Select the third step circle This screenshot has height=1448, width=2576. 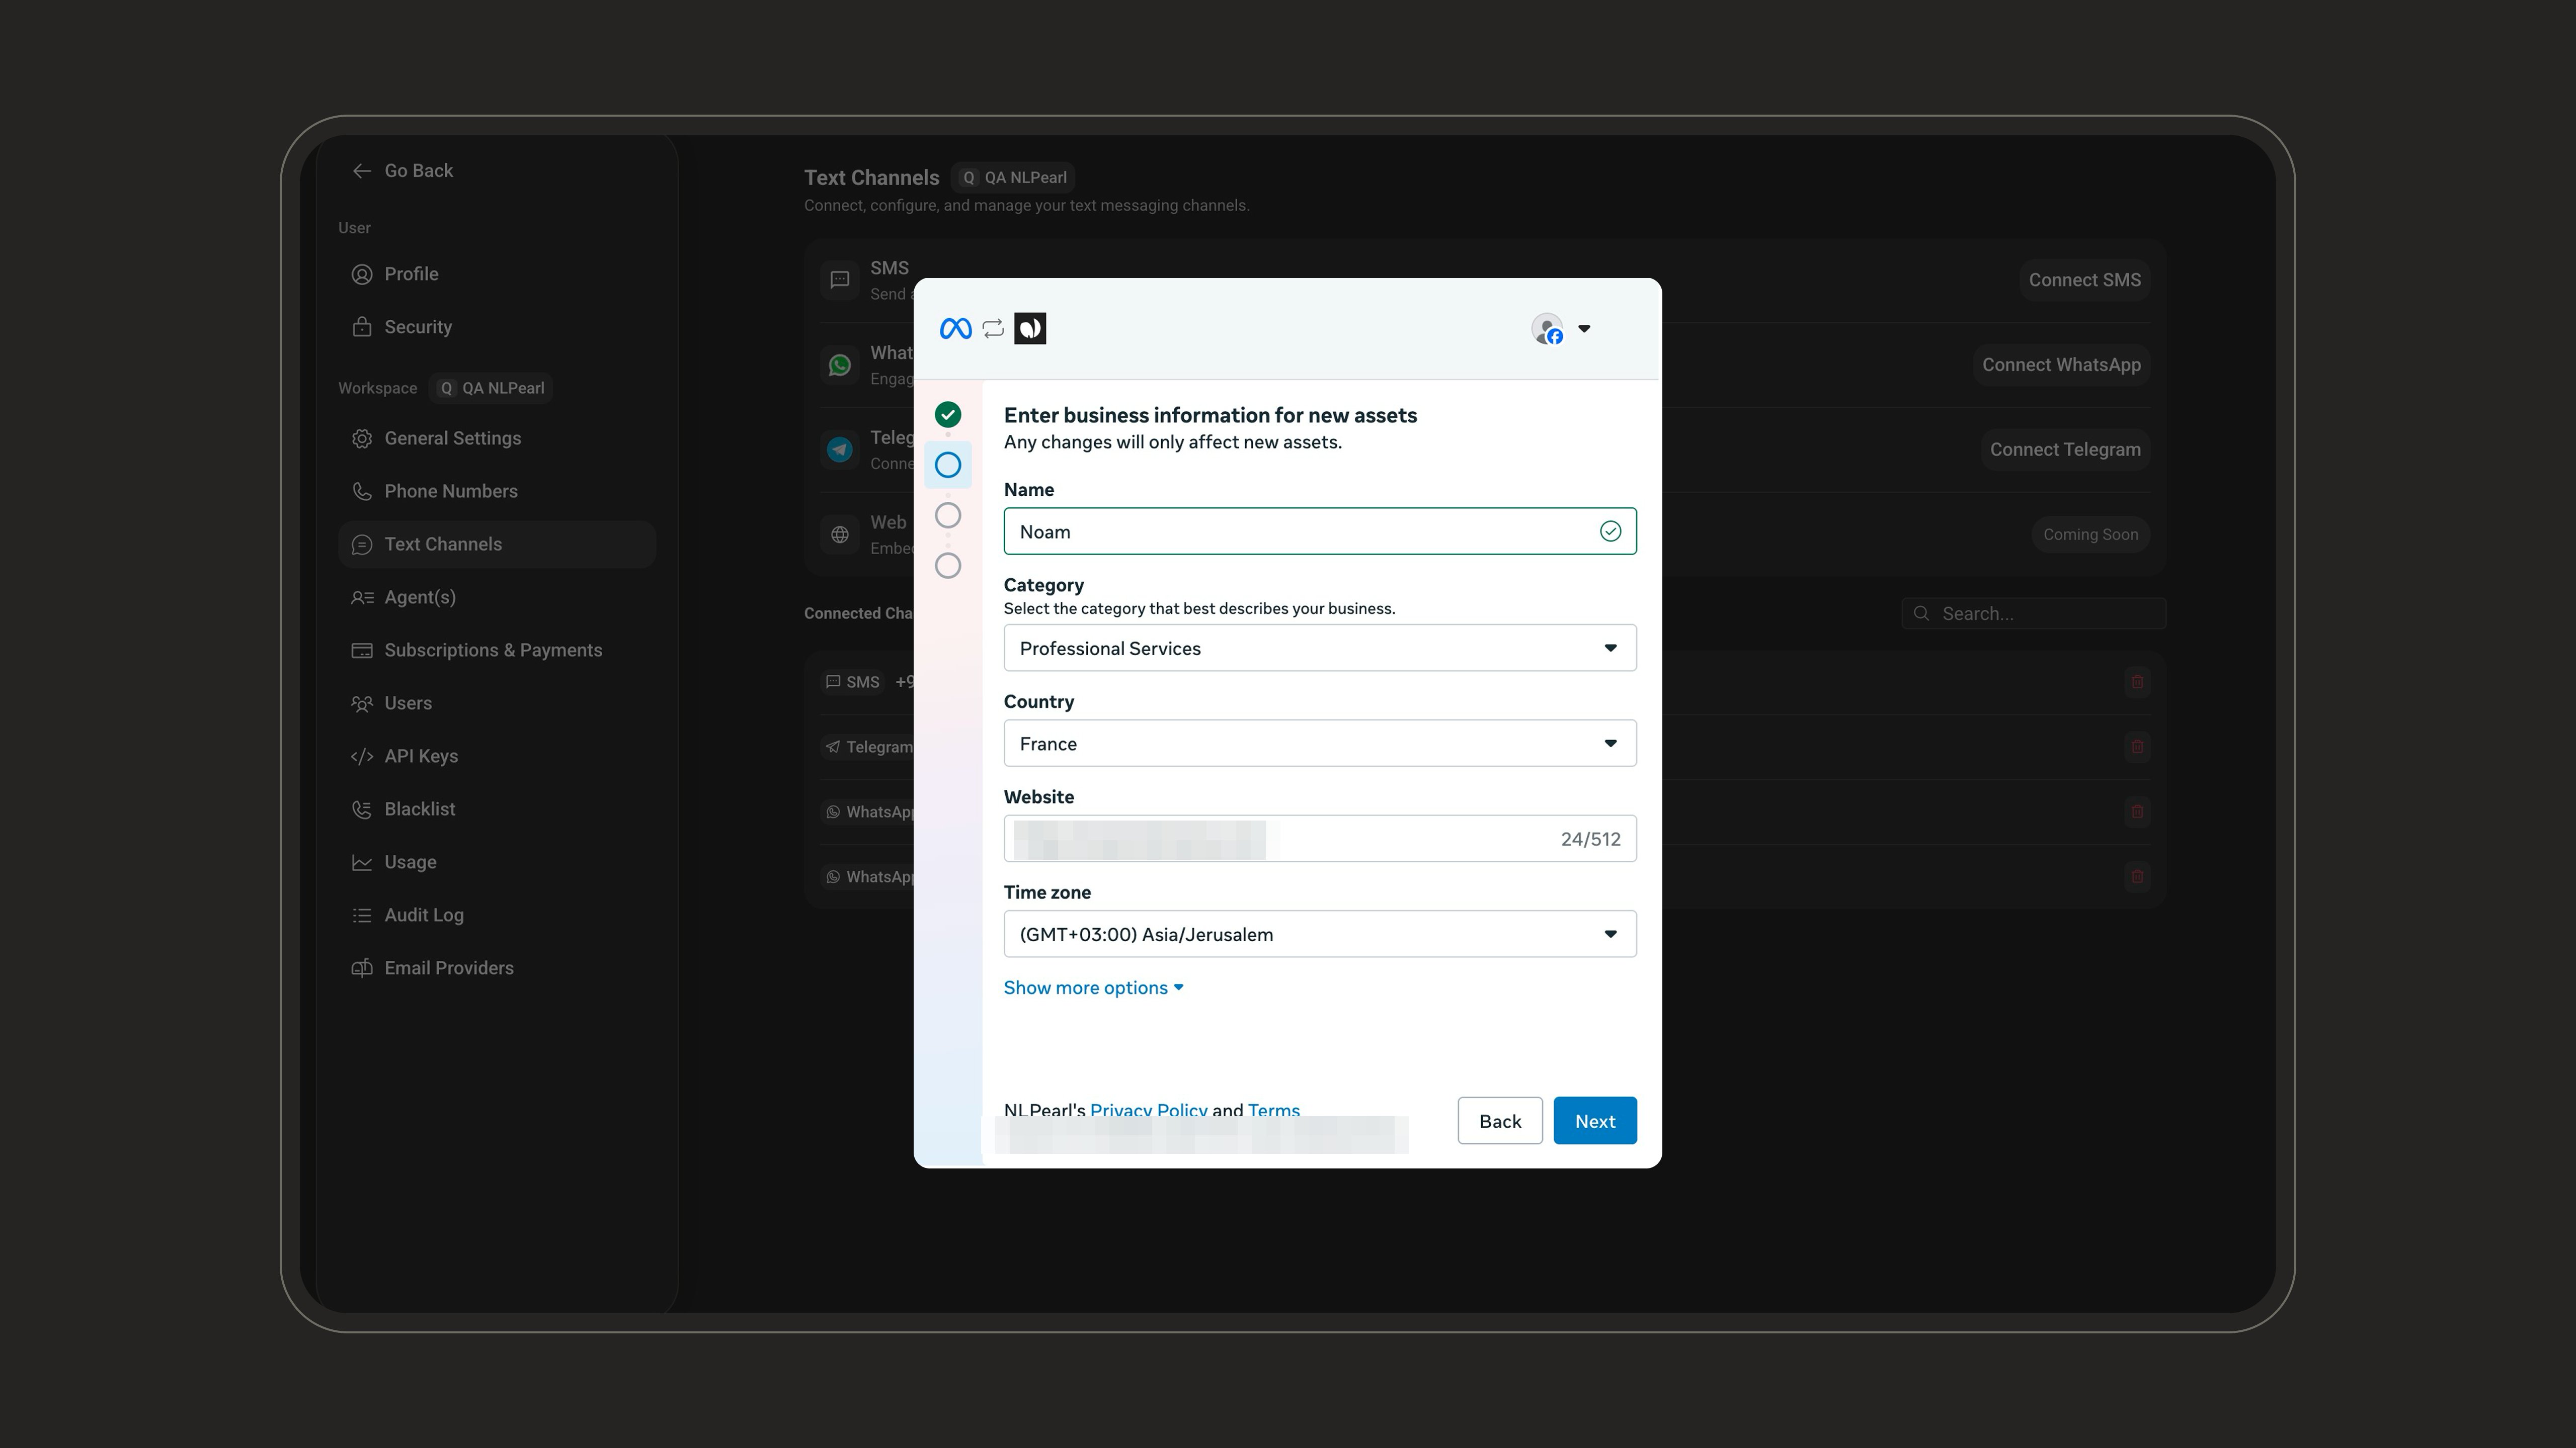pos(948,516)
